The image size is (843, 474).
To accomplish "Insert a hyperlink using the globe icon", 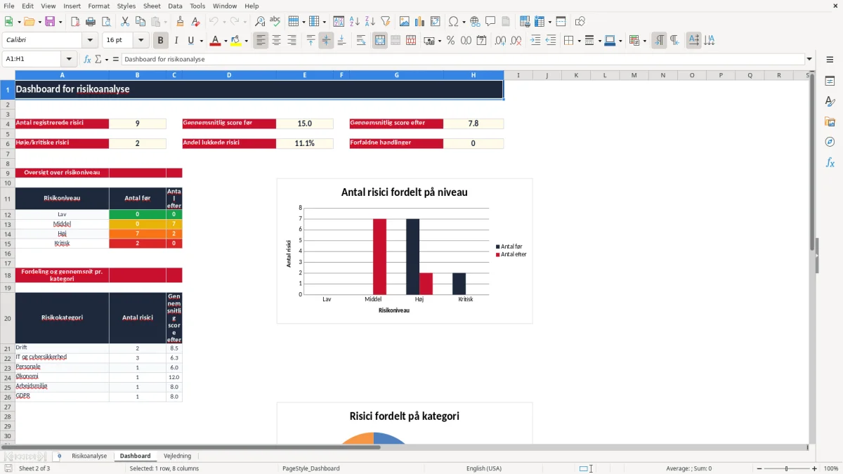I will [x=475, y=22].
